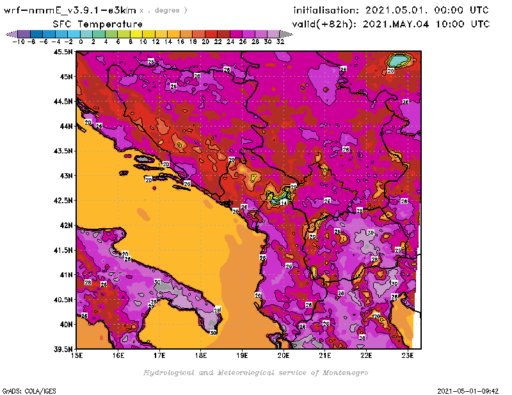The width and height of the screenshot is (512, 395).
Task: Click the 'wrf-nmmE_v3.9.1-e3km' model label
Action: pos(70,10)
